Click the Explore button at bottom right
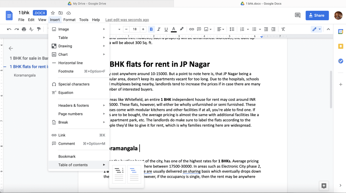 tap(324, 186)
